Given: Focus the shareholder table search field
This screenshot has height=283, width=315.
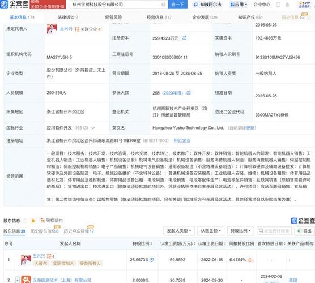Looking at the screenshot, I should coord(274,231).
